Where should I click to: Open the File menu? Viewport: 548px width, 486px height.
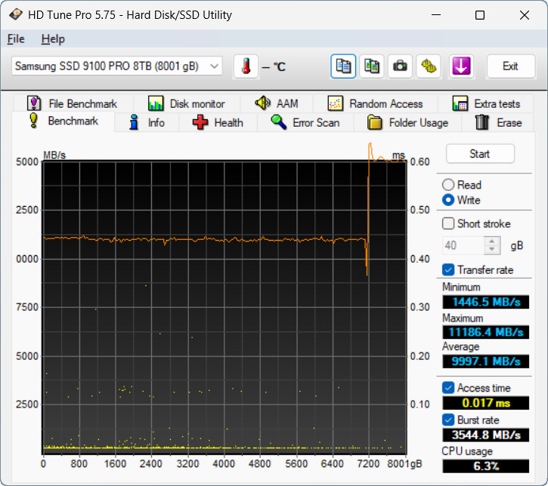(16, 39)
